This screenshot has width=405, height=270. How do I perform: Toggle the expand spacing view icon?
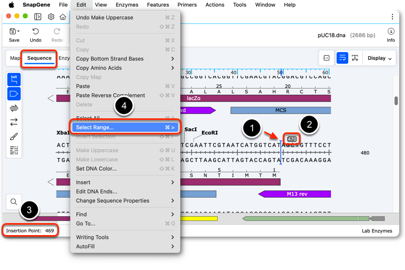(x=355, y=58)
